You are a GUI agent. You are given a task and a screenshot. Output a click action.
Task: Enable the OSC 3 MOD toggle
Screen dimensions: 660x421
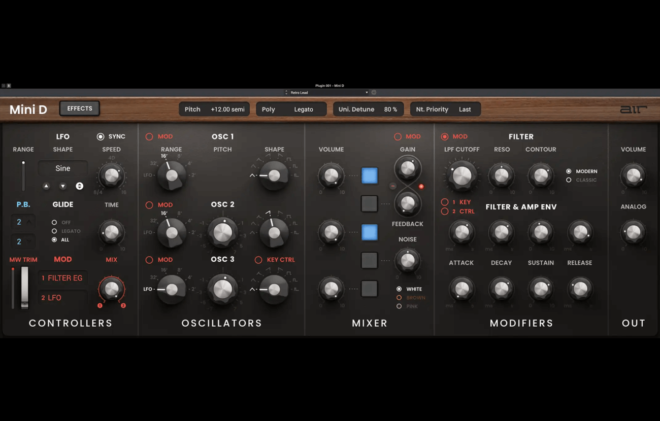(x=149, y=260)
